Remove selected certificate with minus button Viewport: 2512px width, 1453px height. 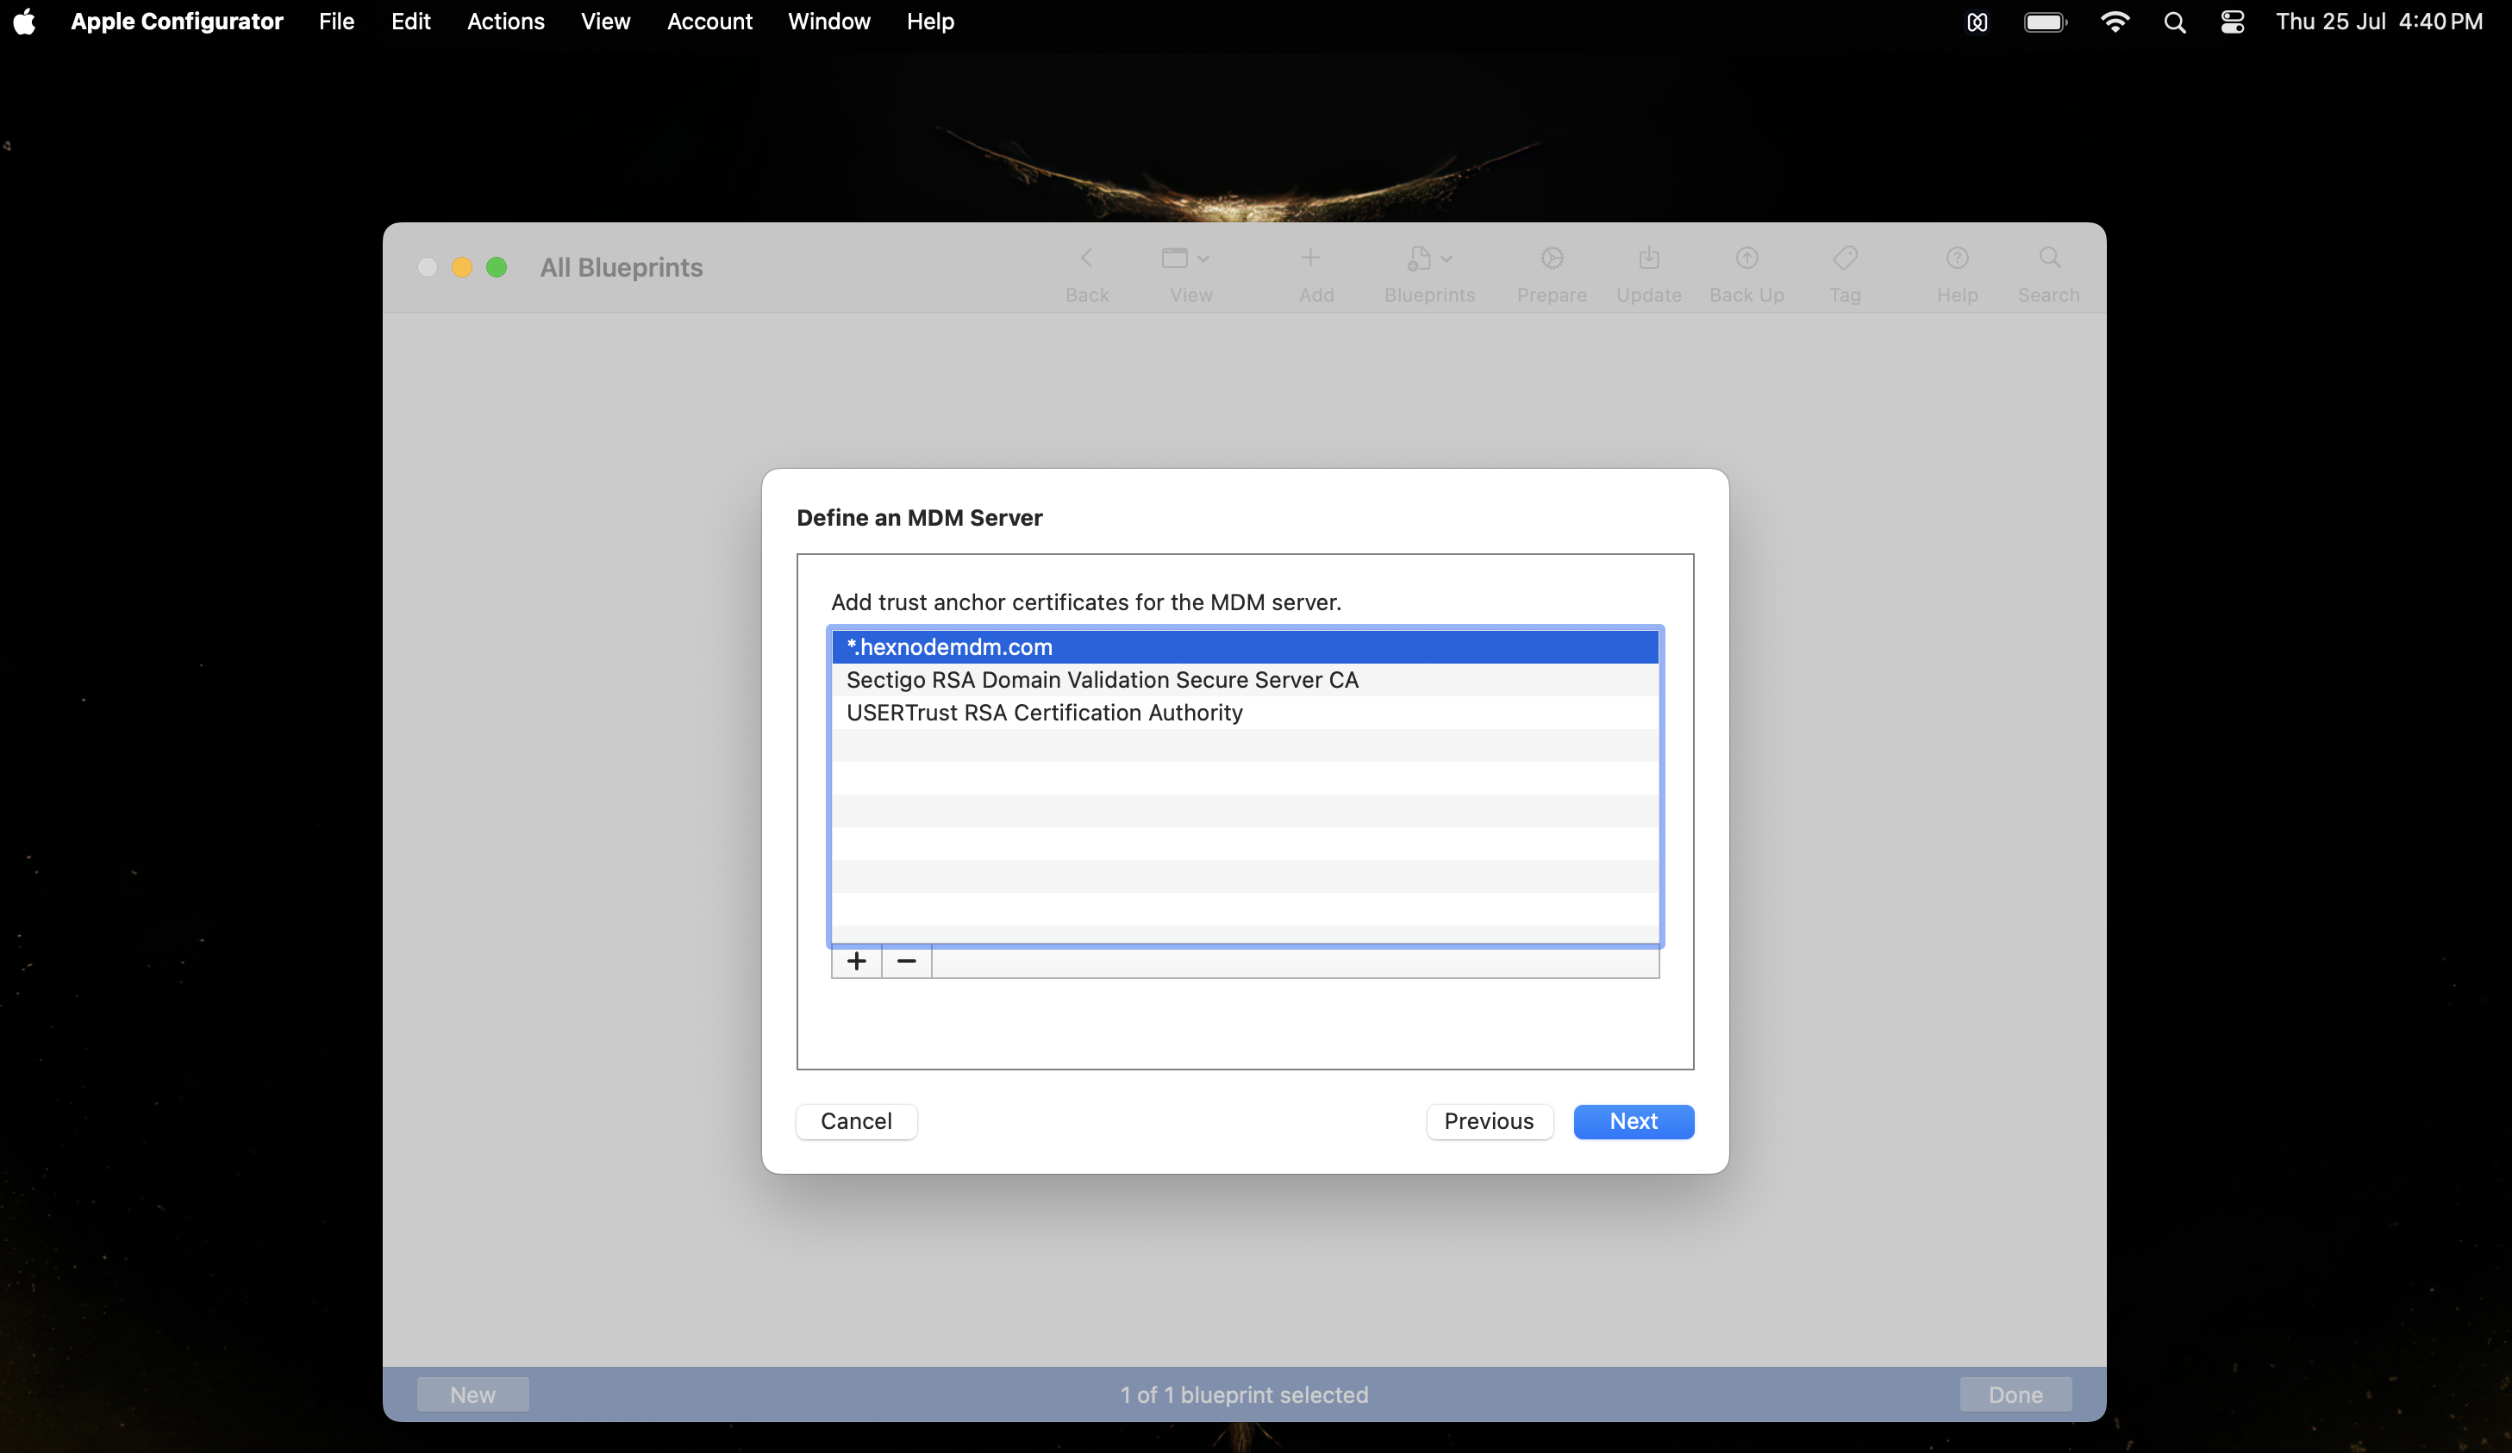coord(906,962)
